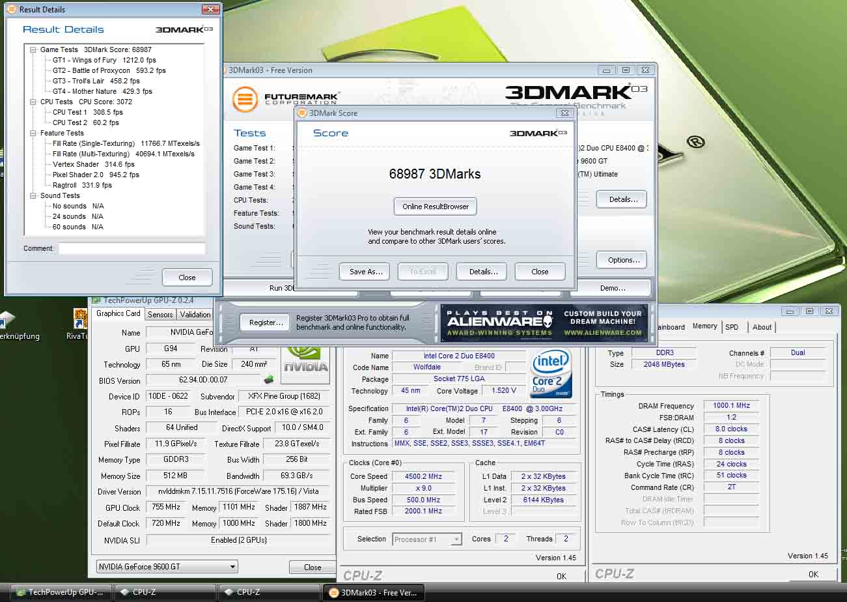Switch to the SPD tab in CPU-Z

click(732, 327)
